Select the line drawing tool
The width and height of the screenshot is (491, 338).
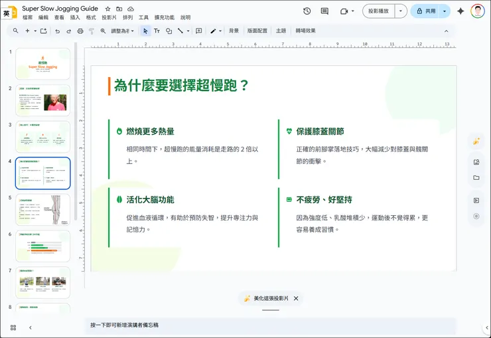coord(180,31)
